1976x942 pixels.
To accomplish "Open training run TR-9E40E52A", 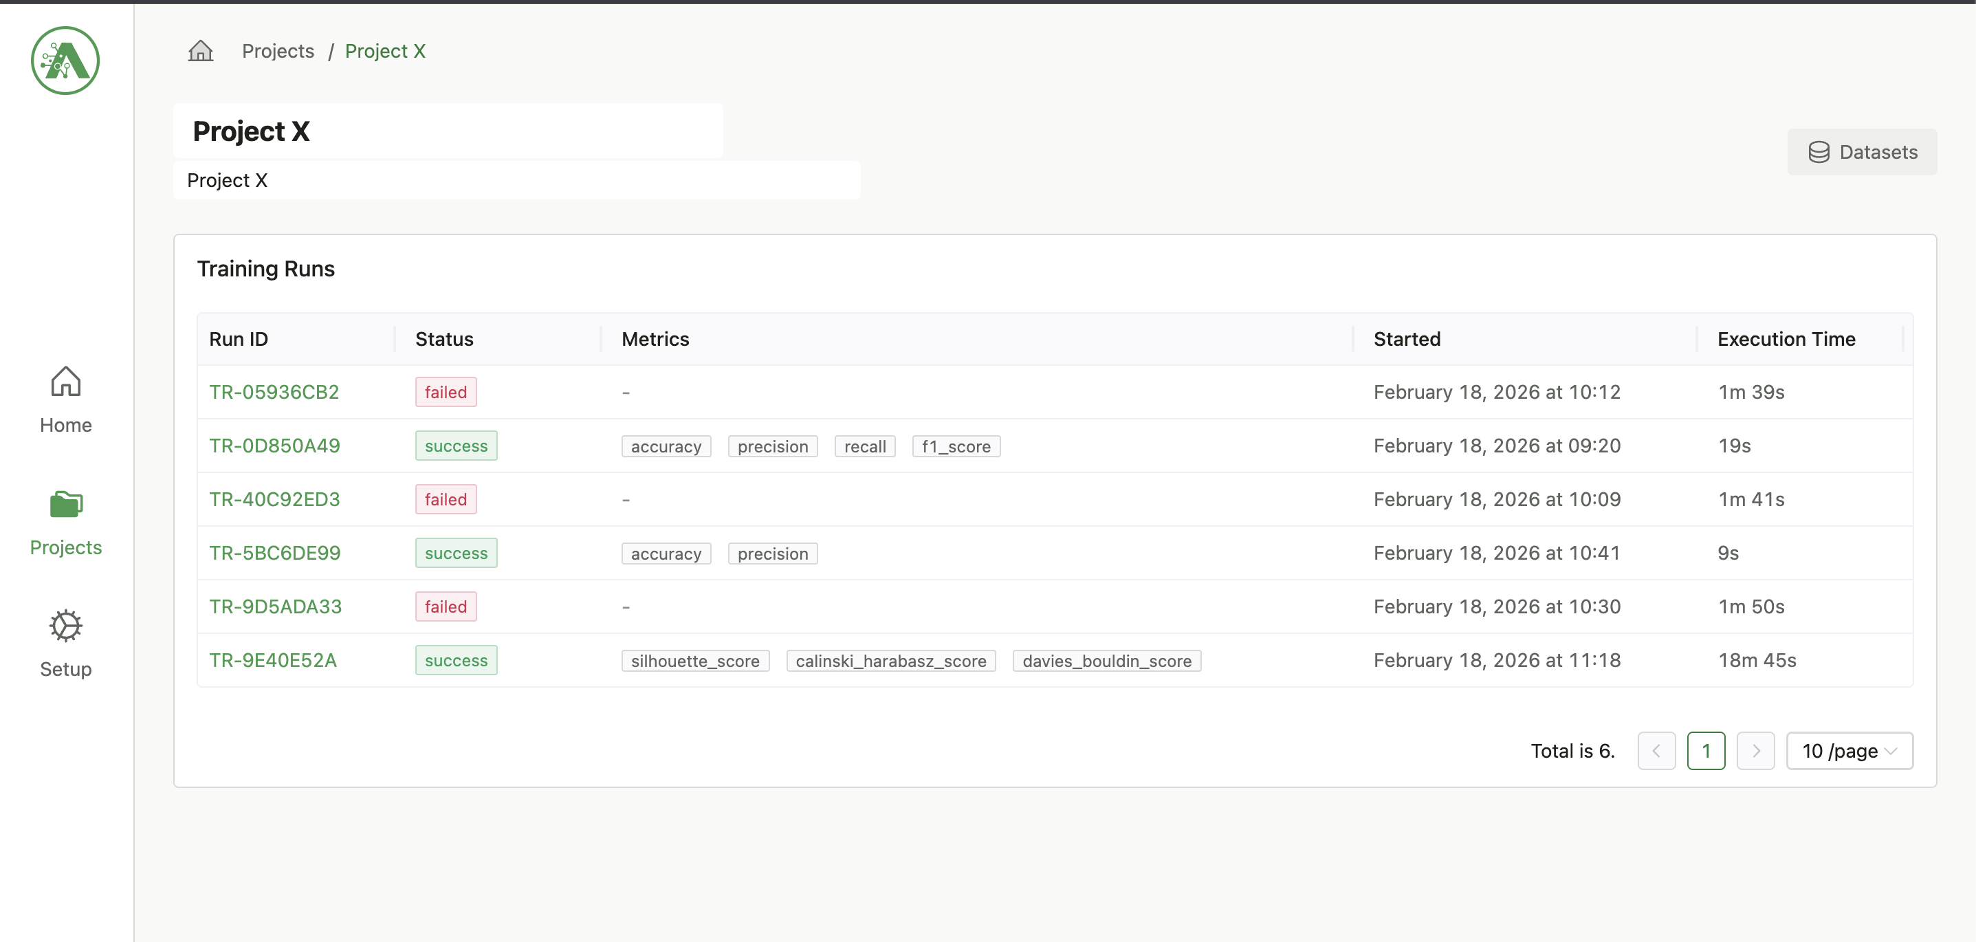I will pos(273,659).
